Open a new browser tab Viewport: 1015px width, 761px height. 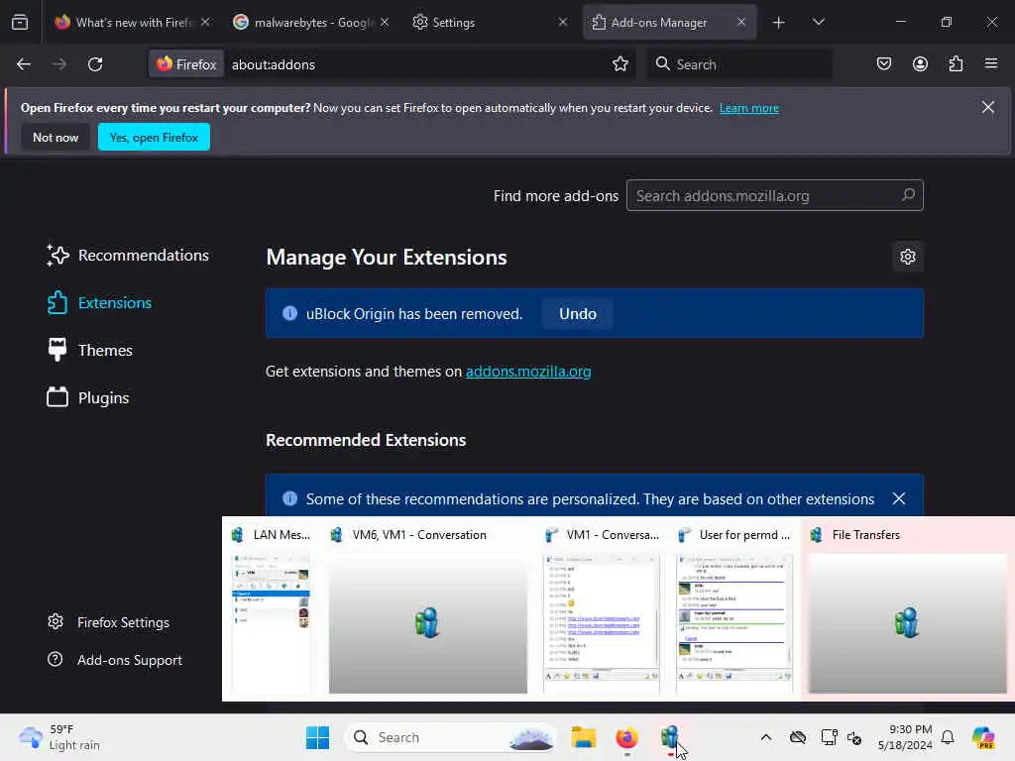[x=779, y=23]
